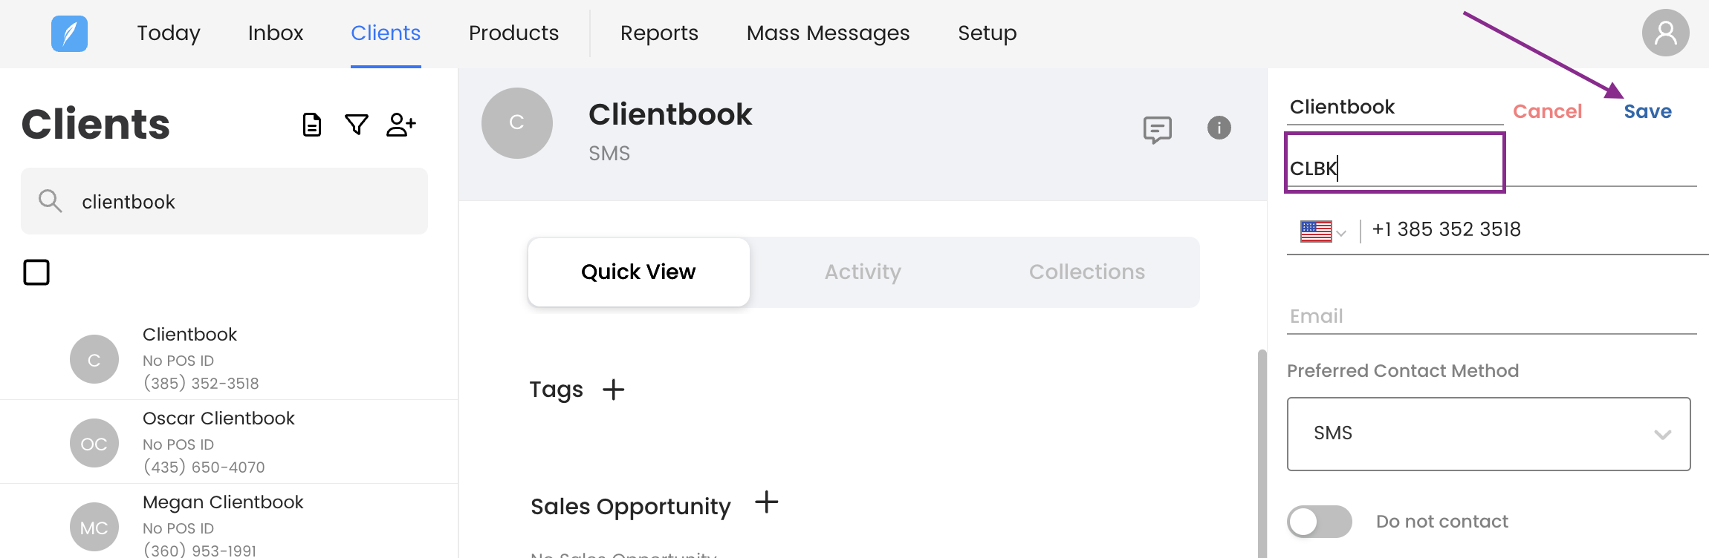Image resolution: width=1709 pixels, height=558 pixels.
Task: Open the US flag country code dropdown
Action: (1323, 232)
